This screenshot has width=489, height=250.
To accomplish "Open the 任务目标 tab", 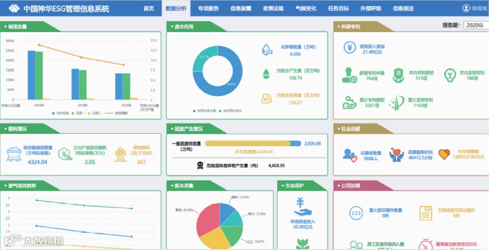I will [x=338, y=9].
